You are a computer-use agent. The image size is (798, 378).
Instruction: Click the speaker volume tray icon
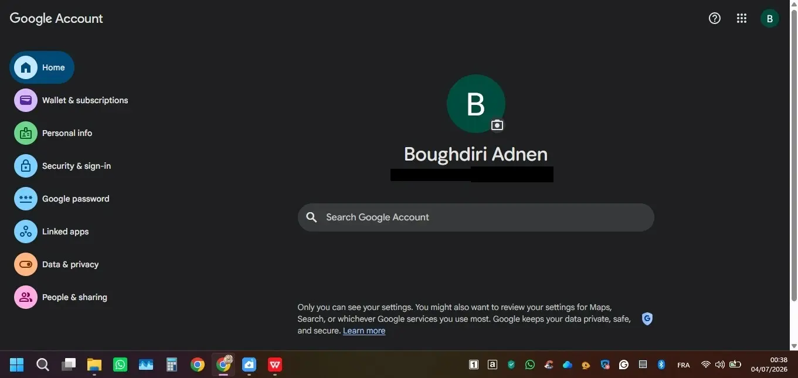pos(720,365)
